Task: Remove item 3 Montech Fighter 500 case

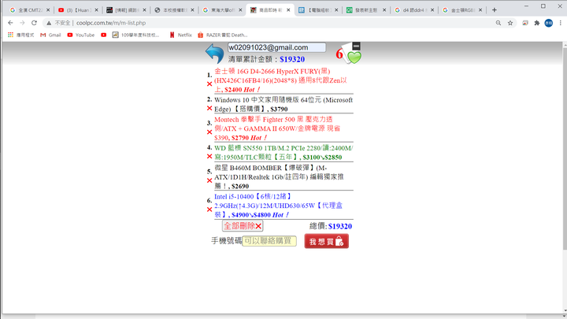Action: pos(209,132)
